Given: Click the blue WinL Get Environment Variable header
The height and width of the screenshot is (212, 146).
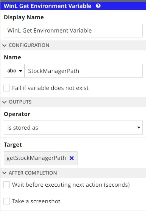Looking at the screenshot, I should [73, 6].
